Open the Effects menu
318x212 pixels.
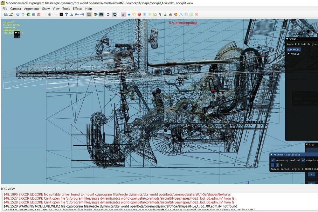[x=77, y=9]
